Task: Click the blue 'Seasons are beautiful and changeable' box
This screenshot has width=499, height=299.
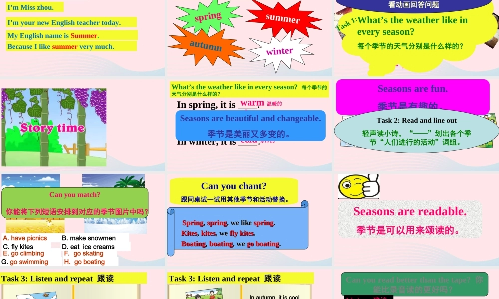Action: 250,126
